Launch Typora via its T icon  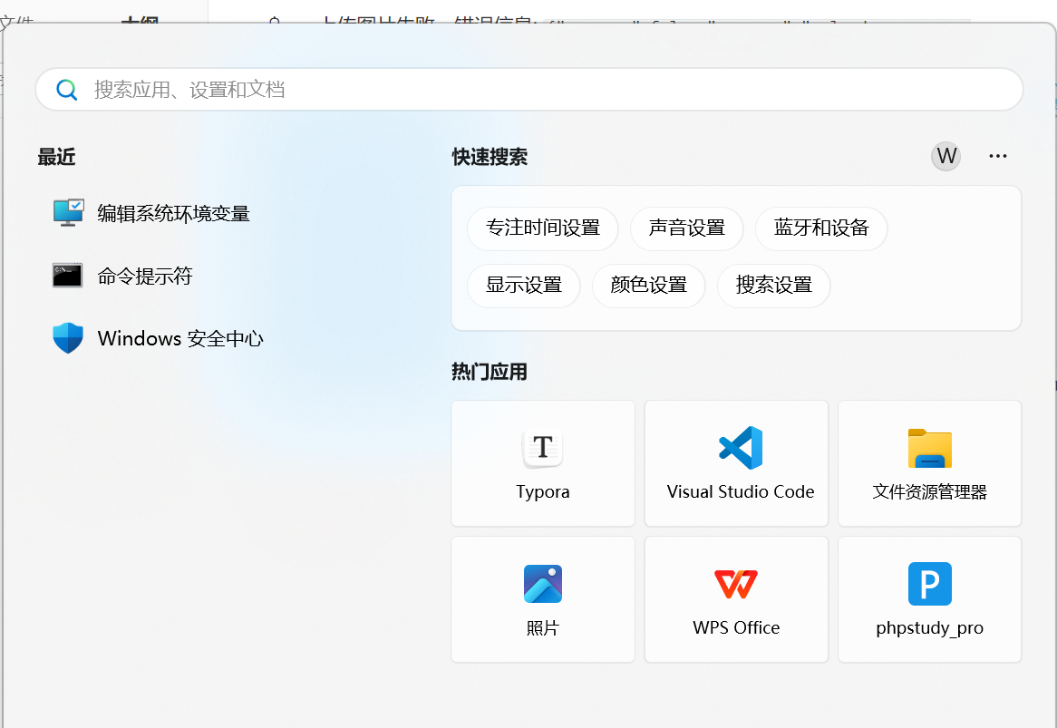pyautogui.click(x=543, y=448)
